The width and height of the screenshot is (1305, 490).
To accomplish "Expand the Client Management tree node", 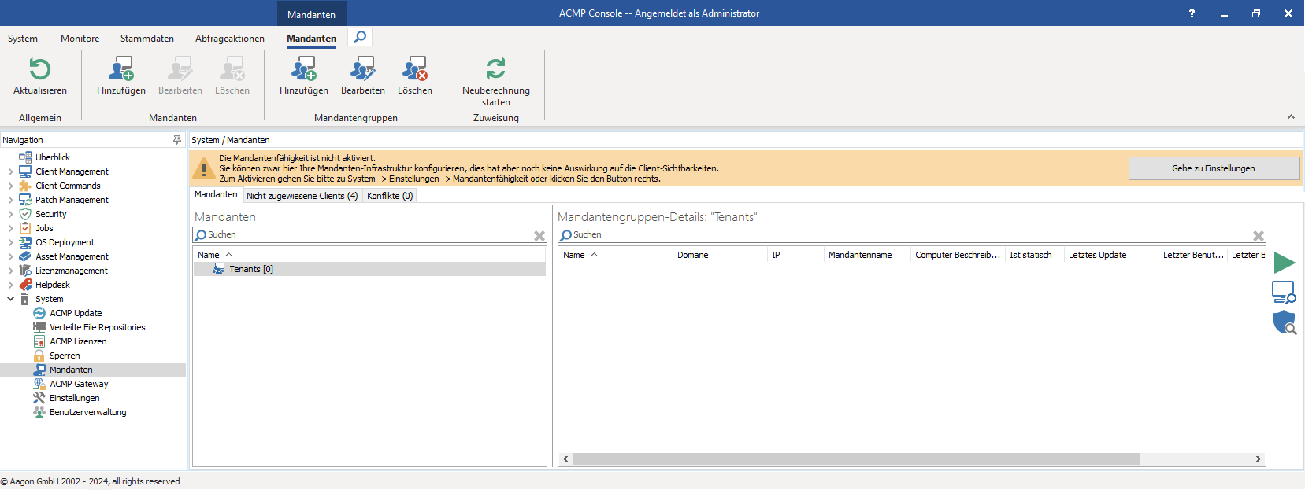I will coord(10,171).
